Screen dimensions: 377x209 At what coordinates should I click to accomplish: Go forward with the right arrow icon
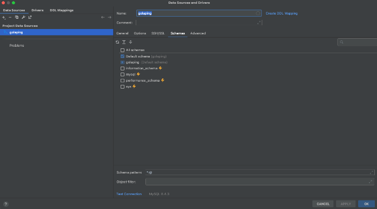(109, 17)
